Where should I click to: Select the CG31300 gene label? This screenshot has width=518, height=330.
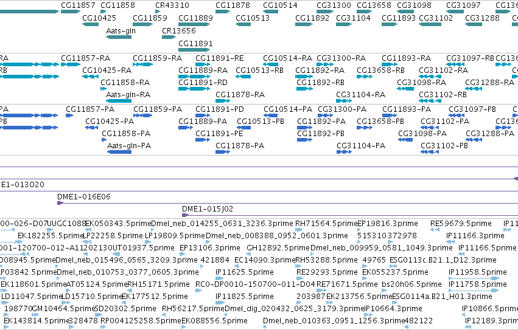click(334, 5)
